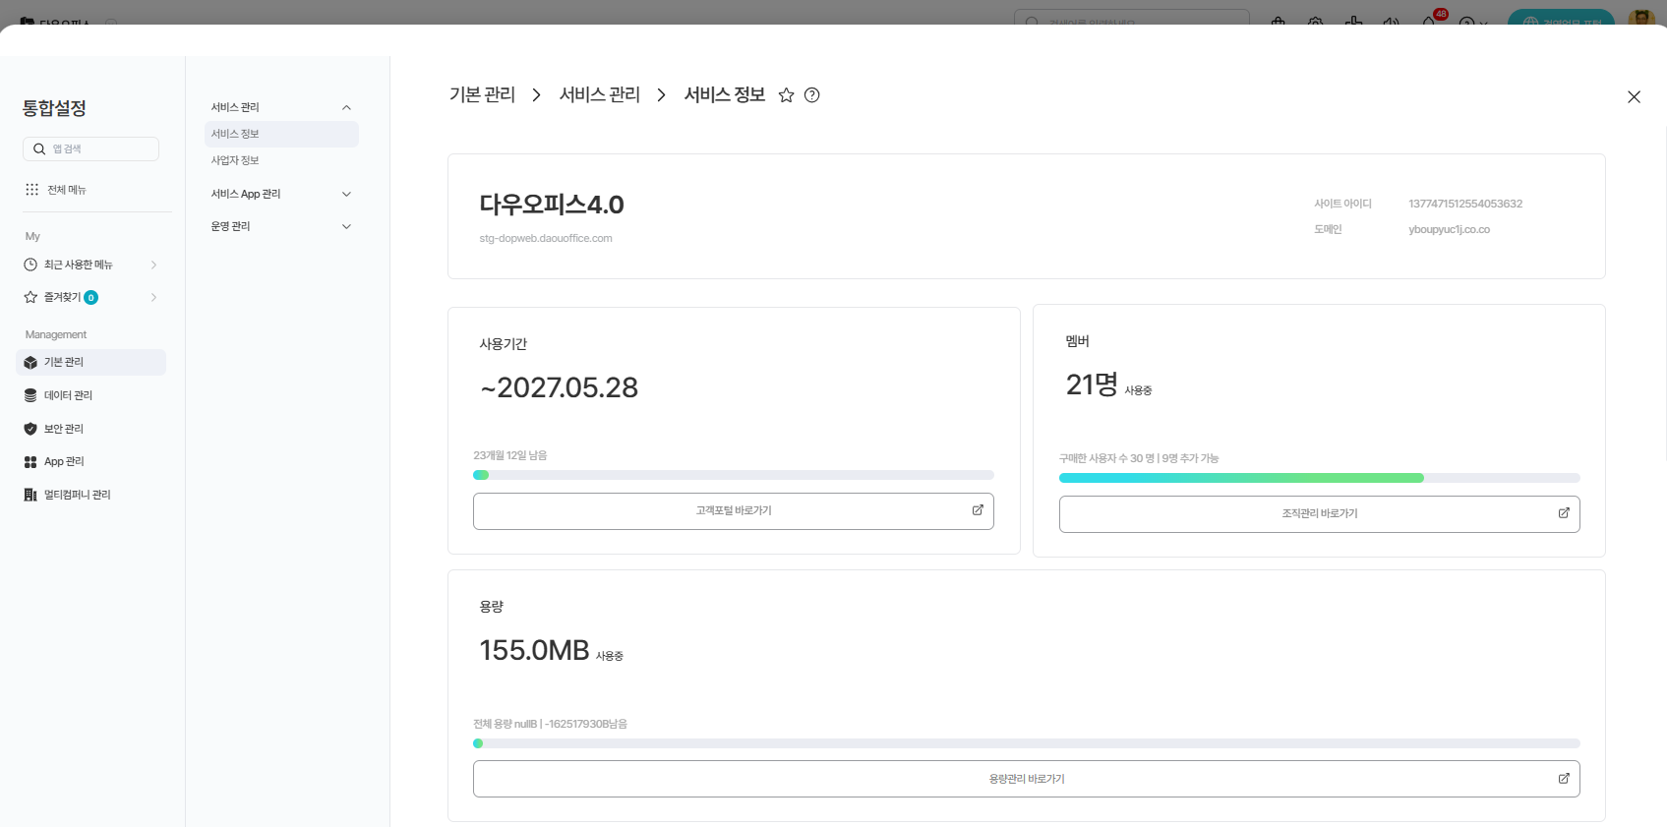Expand 최근 사용한 메뉴 list

coord(153,265)
